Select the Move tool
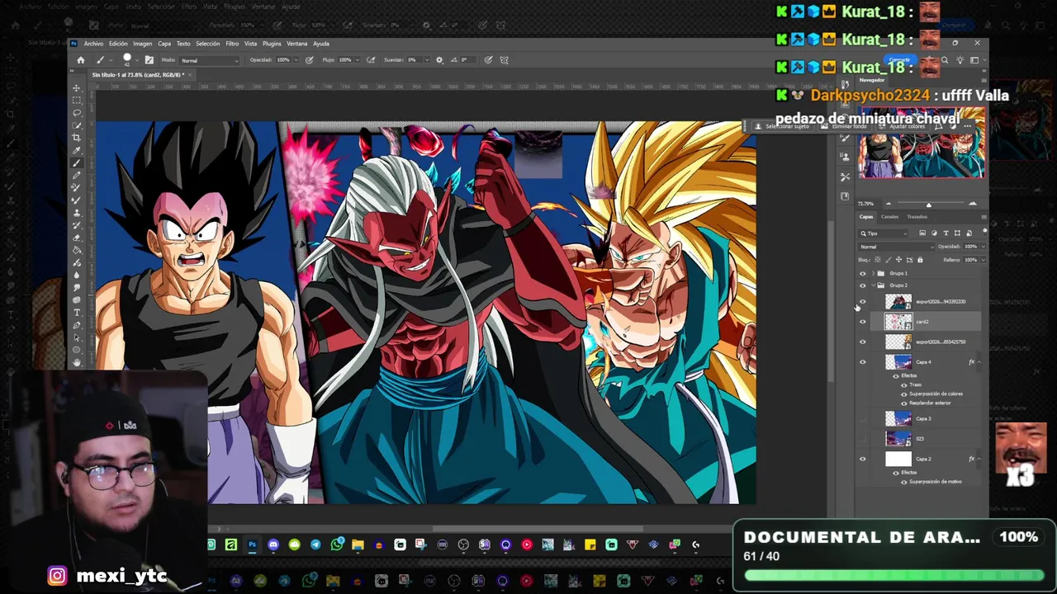 tap(77, 88)
